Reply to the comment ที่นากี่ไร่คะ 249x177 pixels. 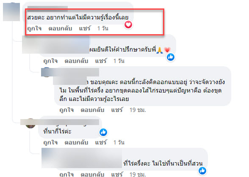[x=76, y=142]
